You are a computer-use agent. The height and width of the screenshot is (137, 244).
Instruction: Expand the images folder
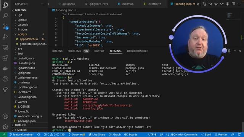(x=22, y=30)
